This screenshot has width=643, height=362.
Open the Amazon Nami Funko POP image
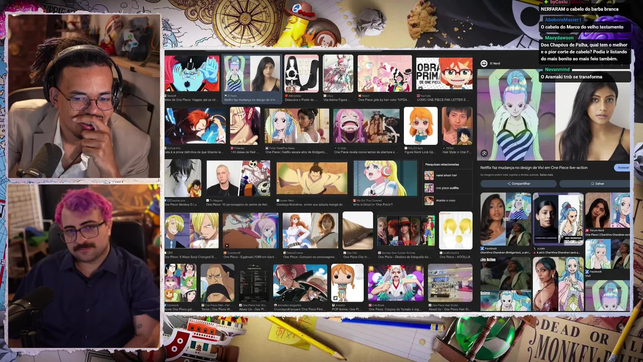tap(347, 283)
